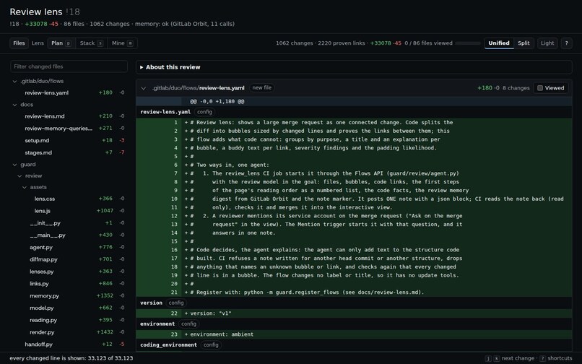Click the every changed line is shown status
This screenshot has width=582, height=364.
click(71, 358)
